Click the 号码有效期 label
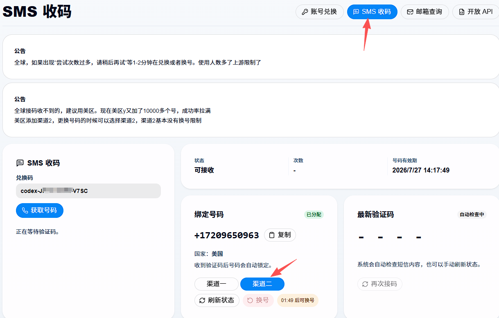This screenshot has width=499, height=318. 404,161
